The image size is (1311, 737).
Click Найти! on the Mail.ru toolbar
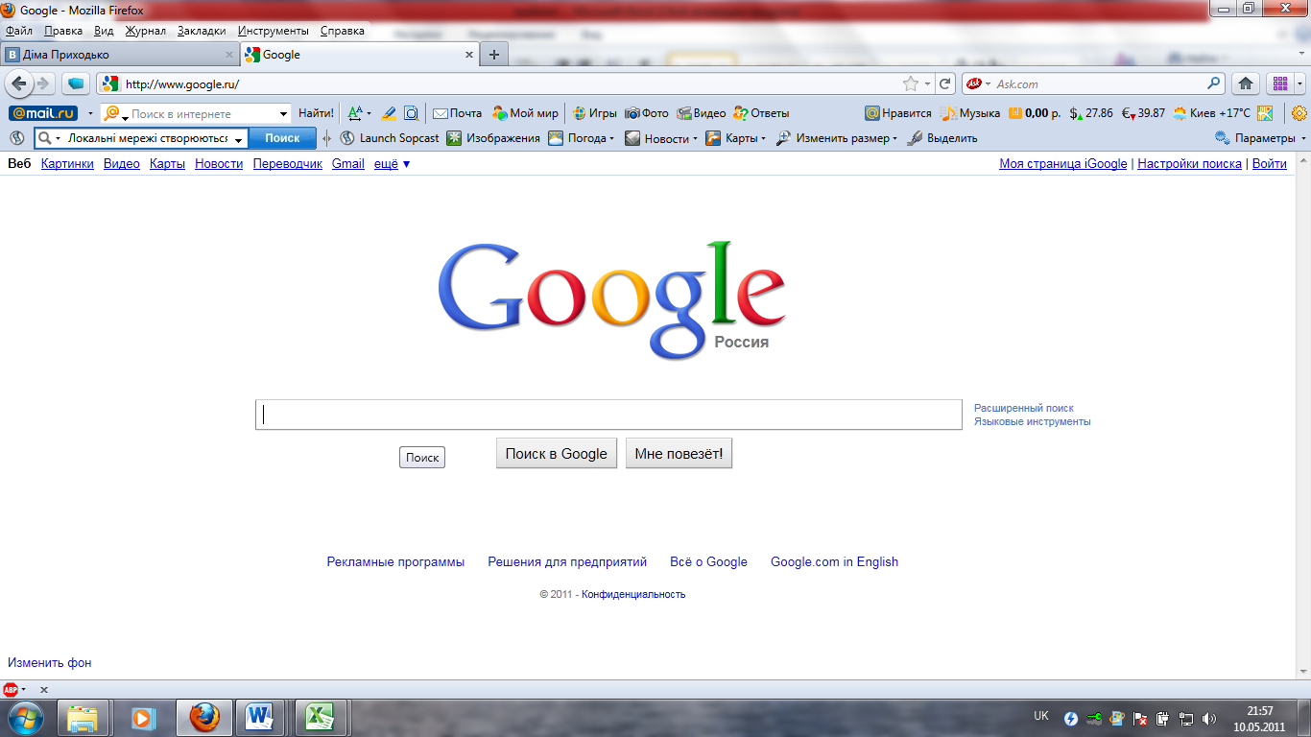[x=316, y=113]
